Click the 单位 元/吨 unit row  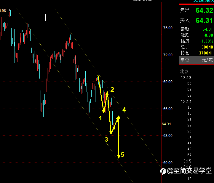tap(197, 60)
